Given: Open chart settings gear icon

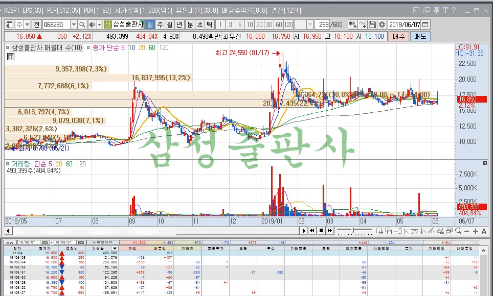Looking at the screenshot, I should click(382, 24).
